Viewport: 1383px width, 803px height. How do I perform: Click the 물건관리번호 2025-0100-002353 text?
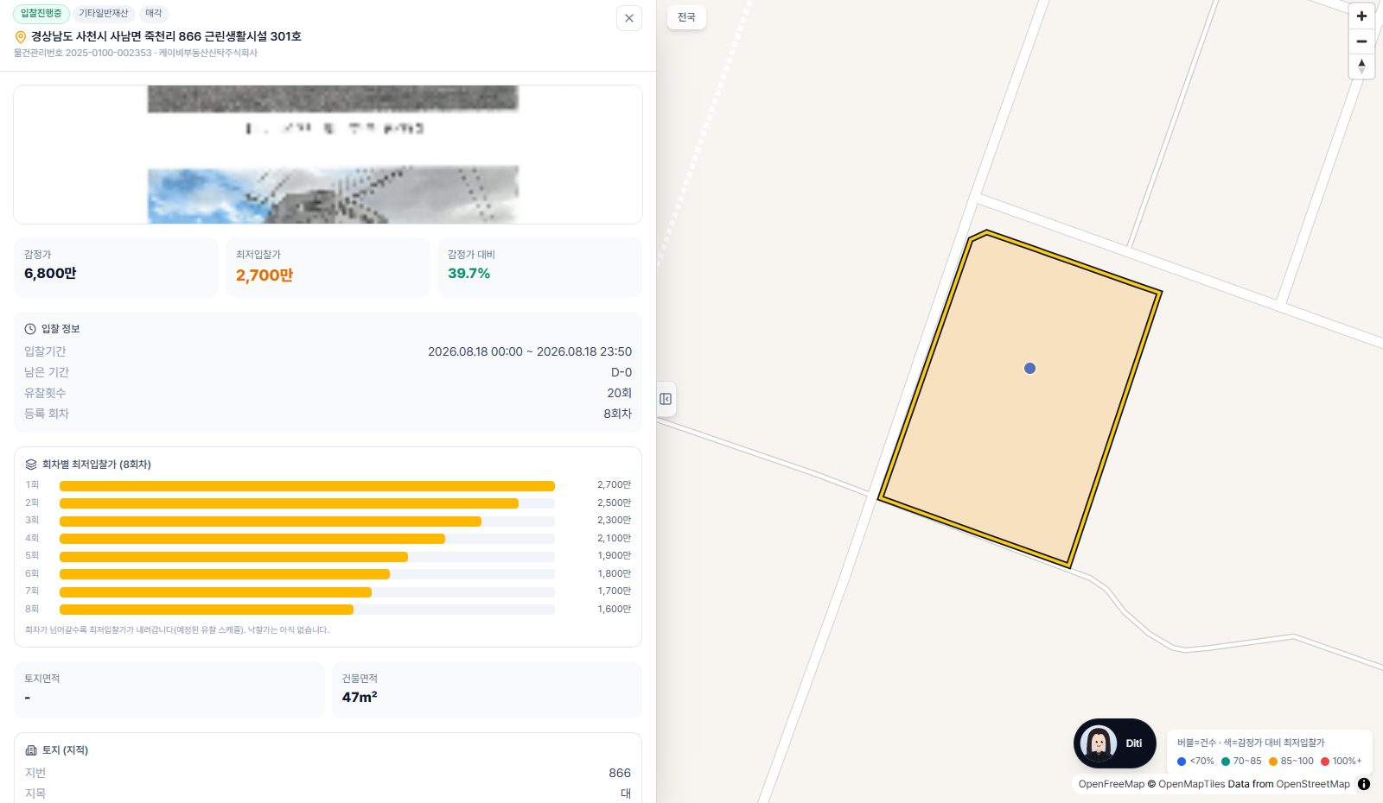83,53
